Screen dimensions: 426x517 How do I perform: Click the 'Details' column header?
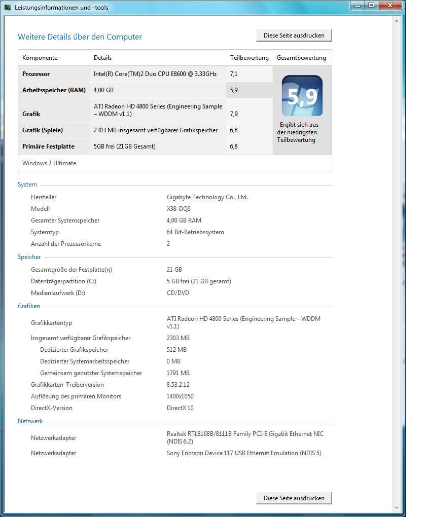pos(102,58)
